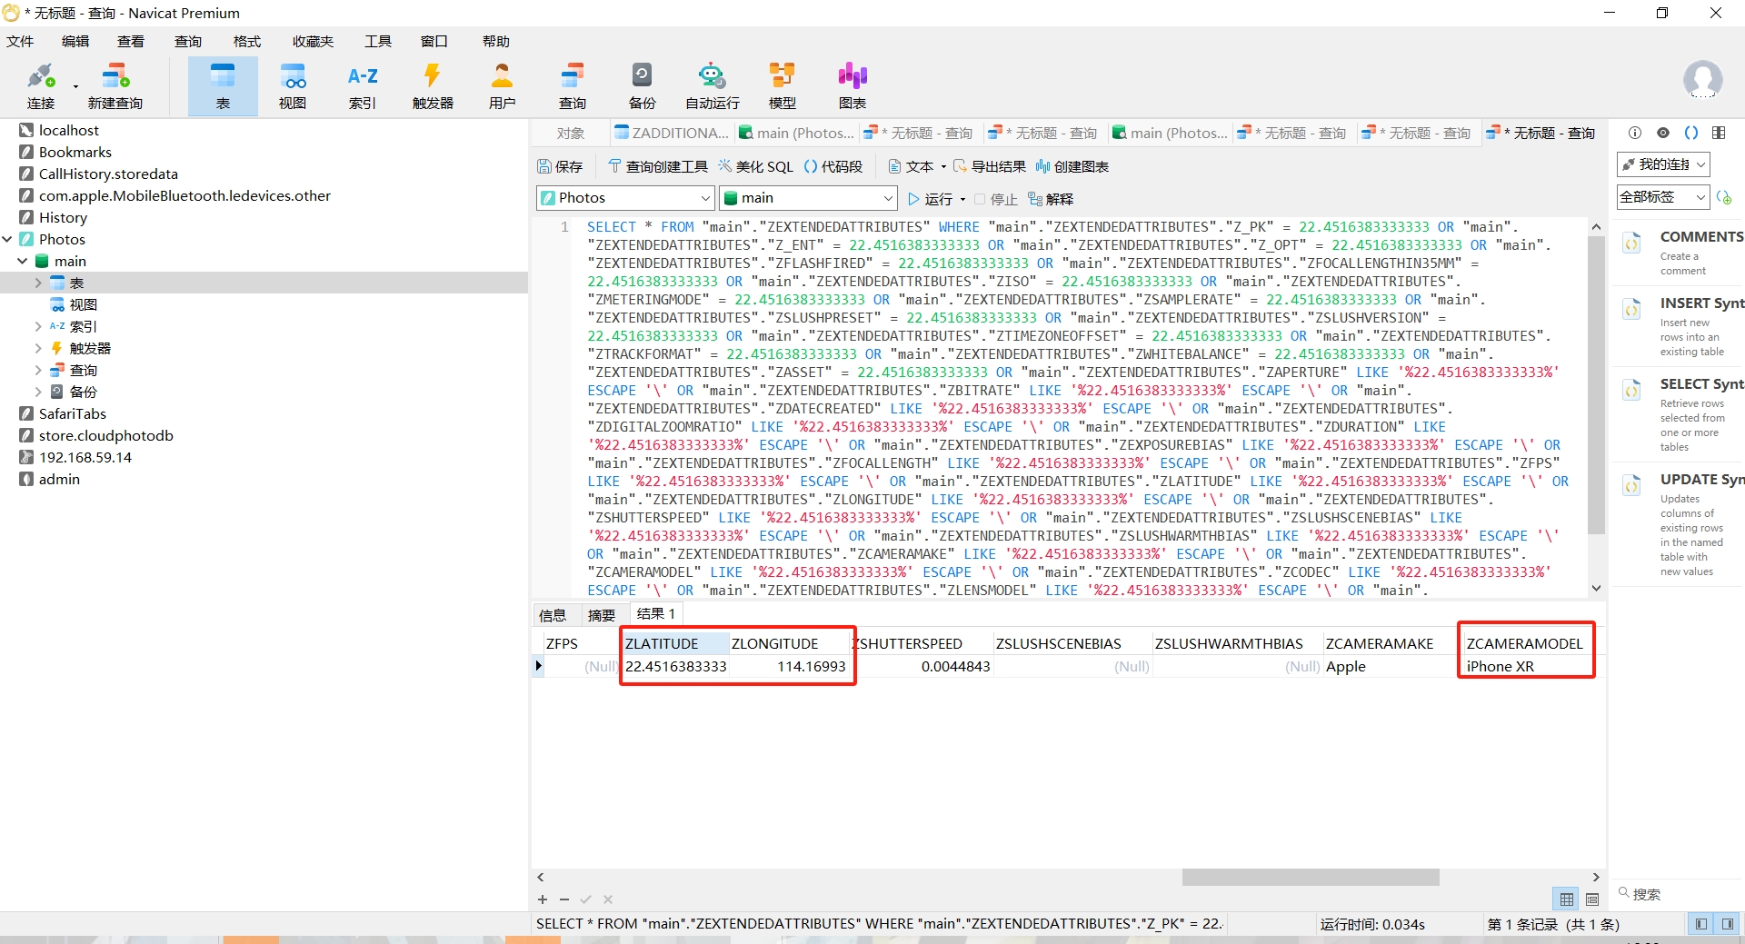Open the 图表 (Charts) toolbar icon

tap(852, 85)
